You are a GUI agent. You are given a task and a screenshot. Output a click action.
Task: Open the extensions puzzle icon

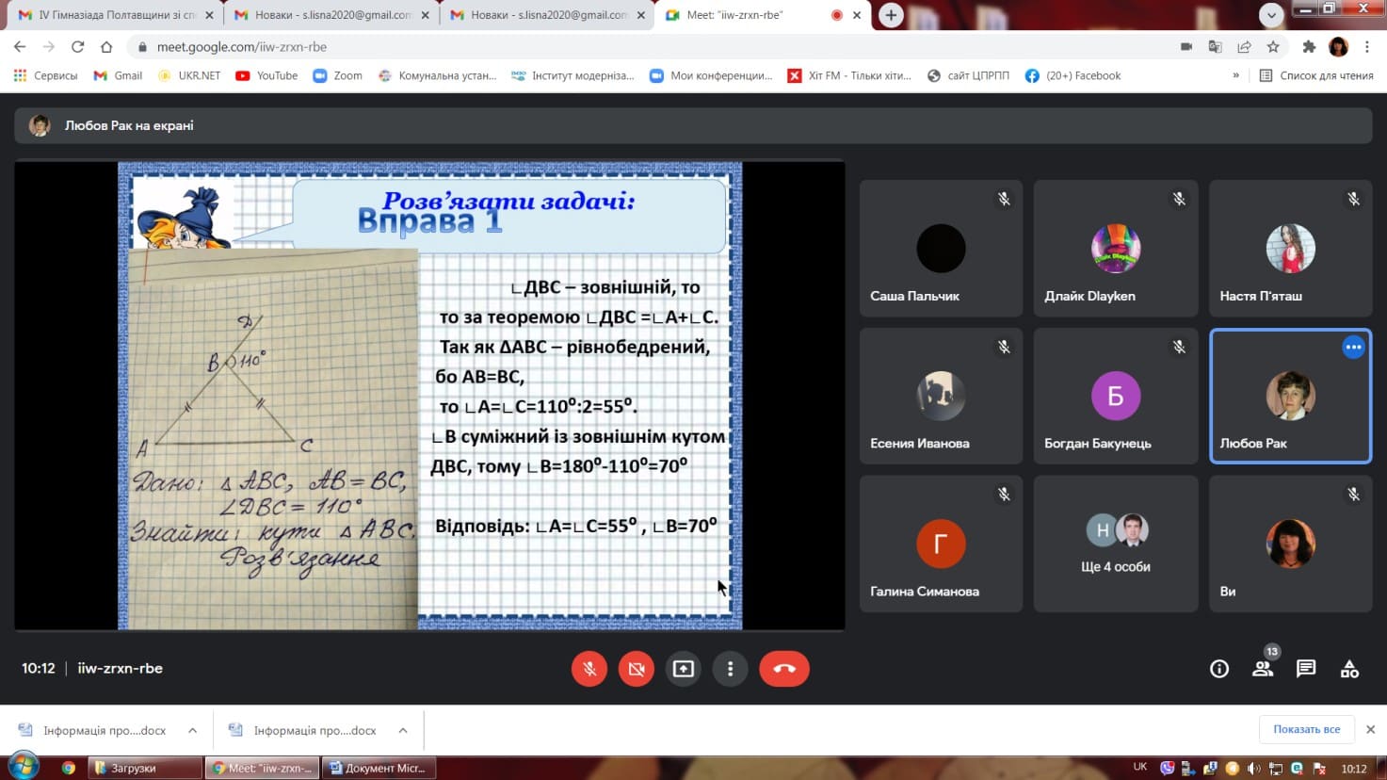[x=1309, y=46]
